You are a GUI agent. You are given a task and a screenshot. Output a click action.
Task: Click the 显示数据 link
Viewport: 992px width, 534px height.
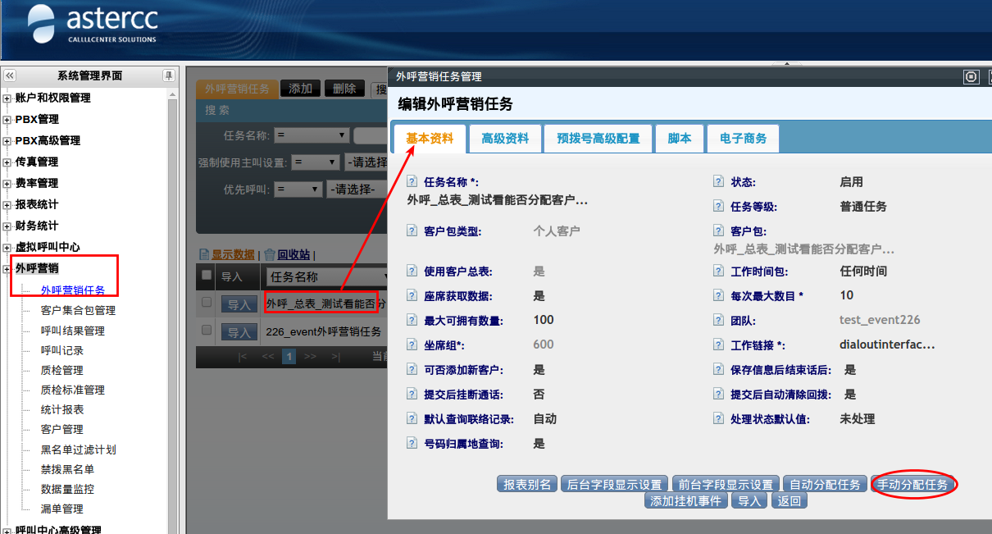[233, 255]
